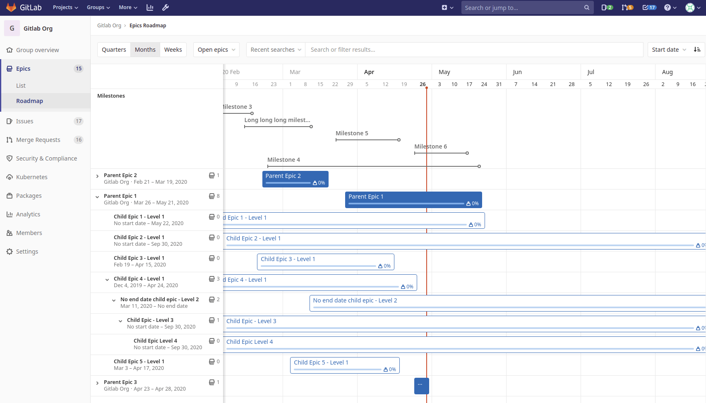Open Security & Compliance section
706x403 pixels.
coord(46,158)
